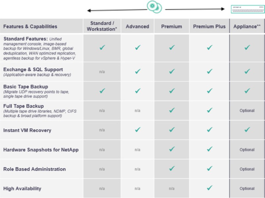Image resolution: width=265 pixels, height=198 pixels.
Task: Click checkmark for Role Based Administration under Premium
Action: pos(172,169)
